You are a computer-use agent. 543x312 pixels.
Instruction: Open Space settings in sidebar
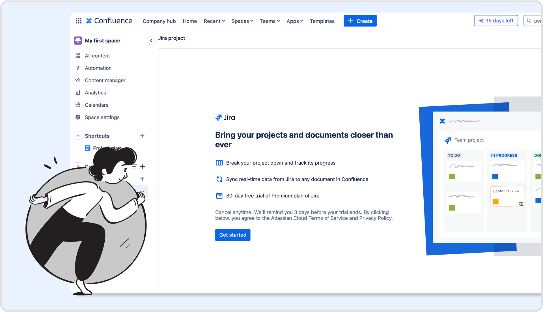click(102, 117)
